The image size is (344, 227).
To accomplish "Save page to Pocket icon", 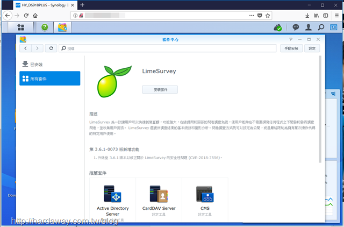I will (260, 16).
